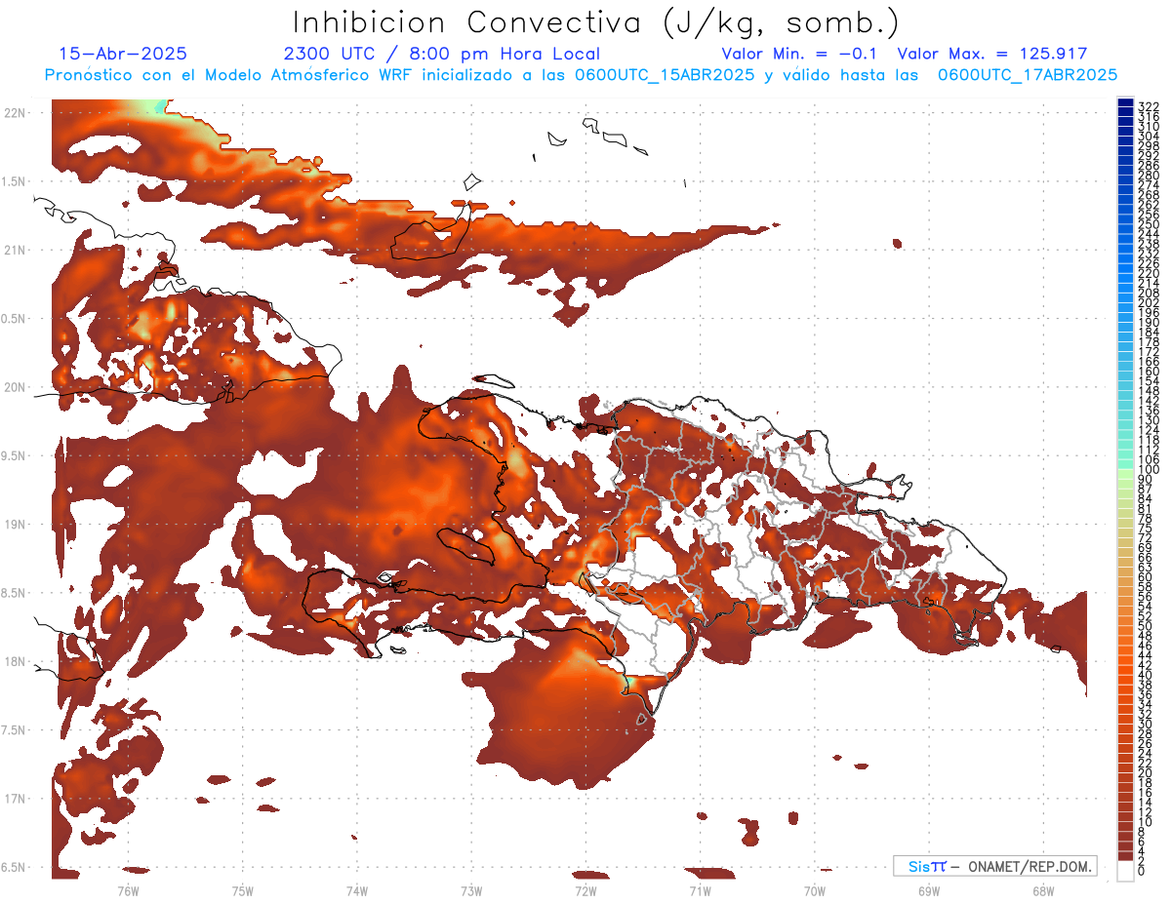Screen dimensions: 1171x904
Task: Click the "19N" latitude label
Action: (x=15, y=525)
